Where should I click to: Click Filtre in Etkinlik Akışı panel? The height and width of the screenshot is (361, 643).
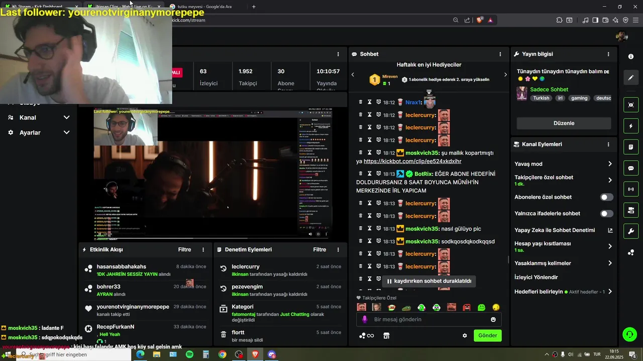tap(184, 250)
